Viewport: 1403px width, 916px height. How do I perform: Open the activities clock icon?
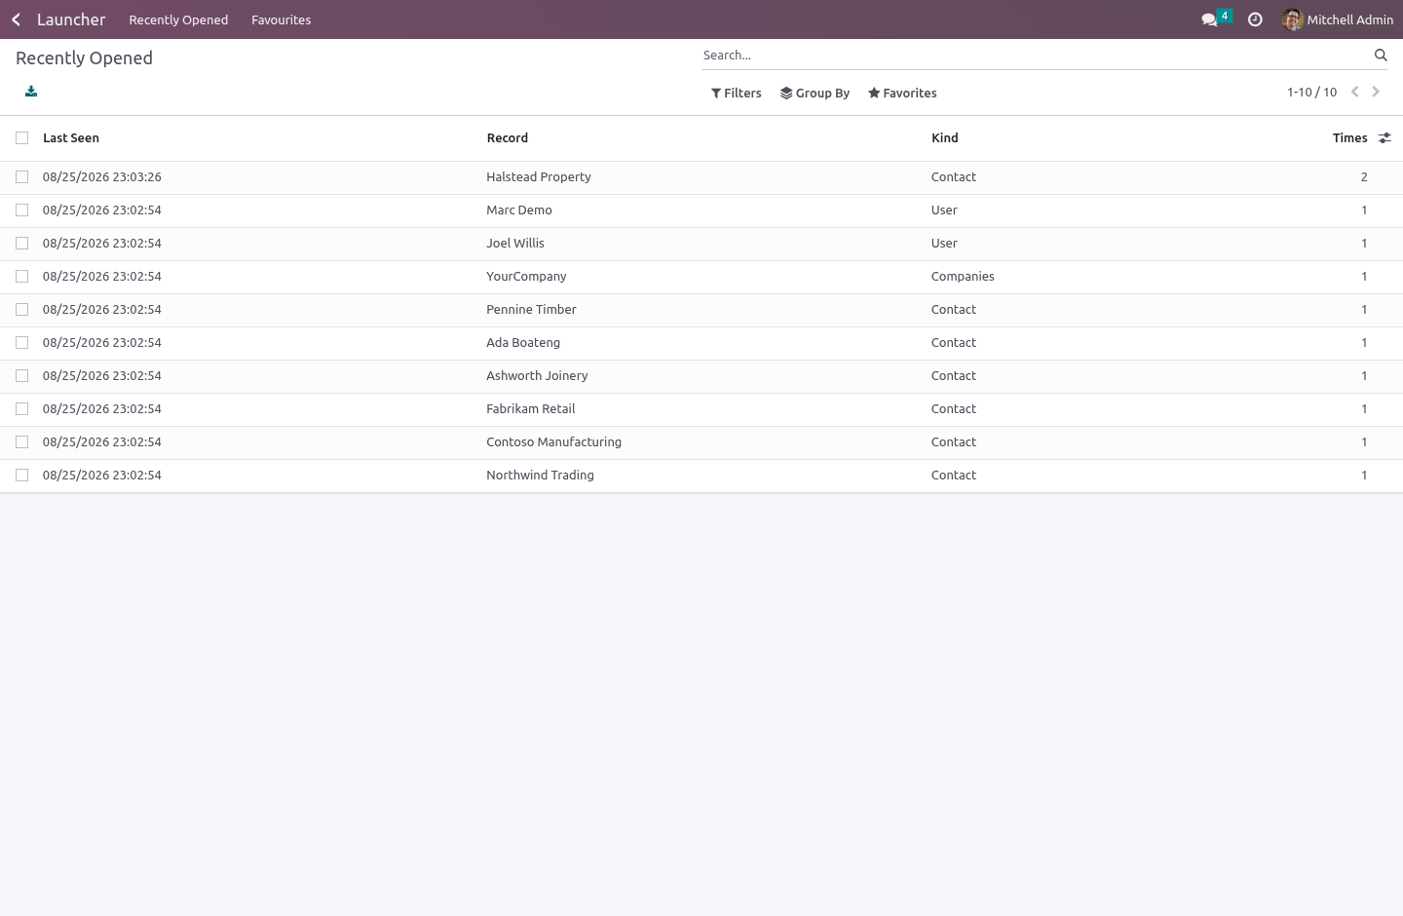pos(1255,19)
